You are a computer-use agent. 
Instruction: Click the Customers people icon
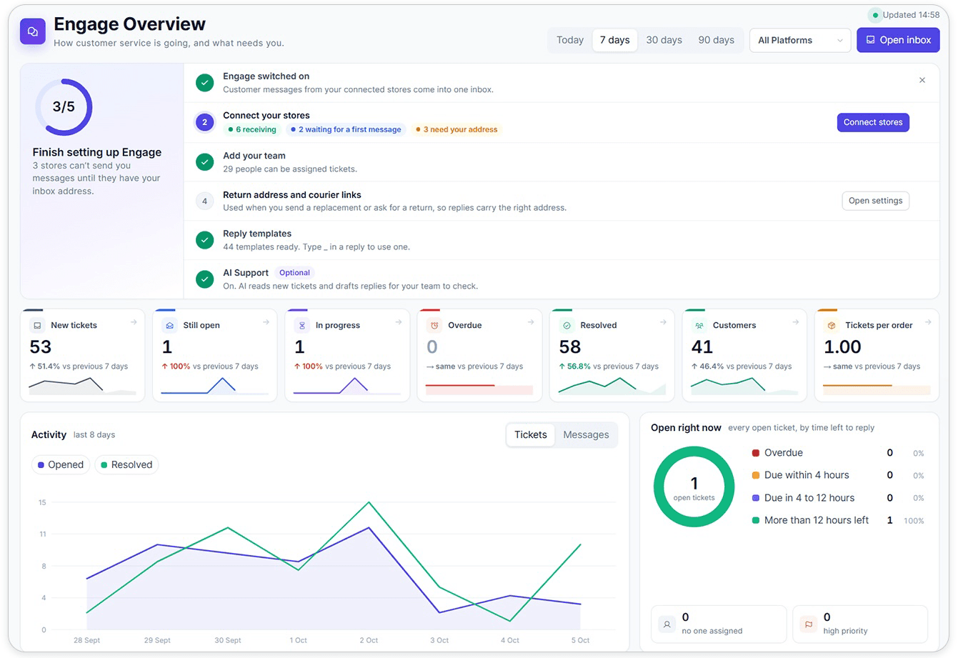coord(699,325)
